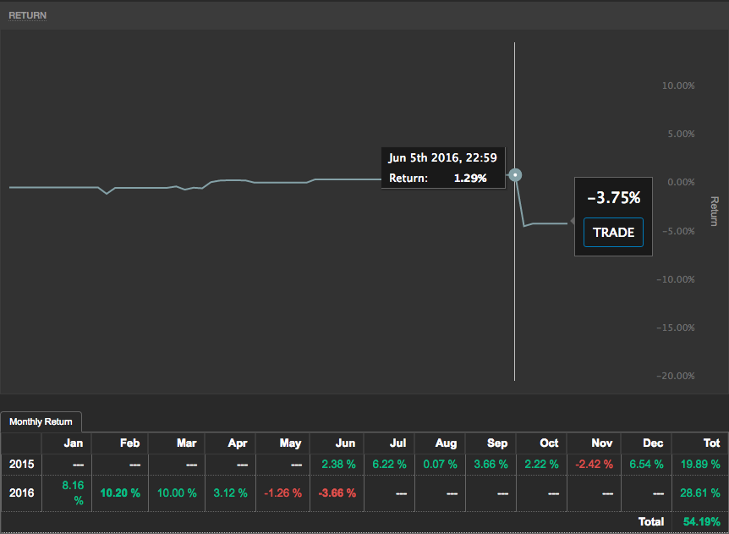Select the 2015 row header
Viewport: 729px width, 534px height.
[x=22, y=465]
